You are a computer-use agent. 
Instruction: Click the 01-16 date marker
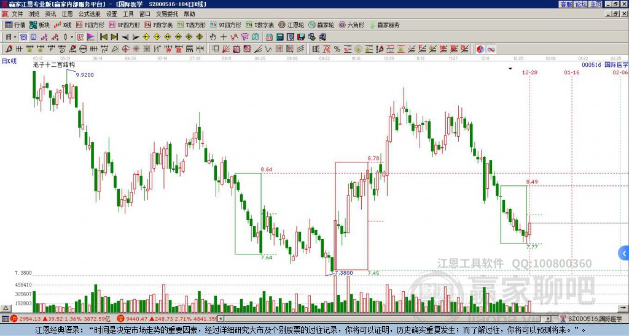point(572,72)
